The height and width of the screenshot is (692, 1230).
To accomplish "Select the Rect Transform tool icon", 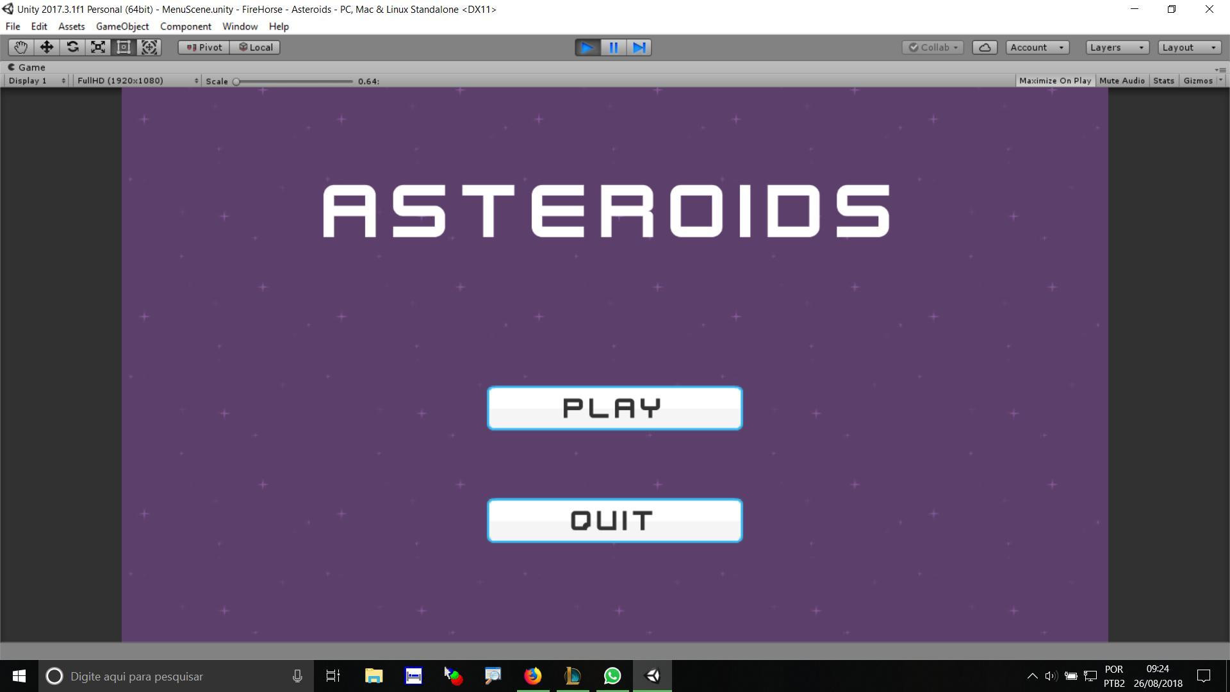I will (x=124, y=47).
